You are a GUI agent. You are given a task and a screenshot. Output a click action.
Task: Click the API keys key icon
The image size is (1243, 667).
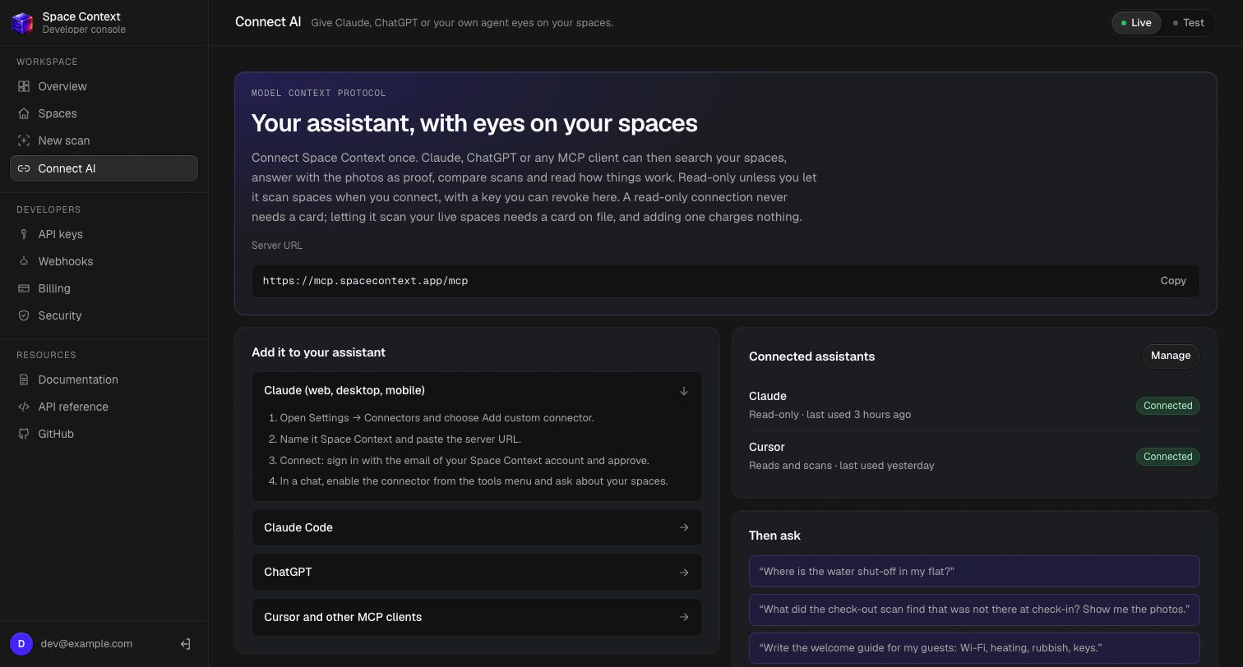pyautogui.click(x=24, y=234)
